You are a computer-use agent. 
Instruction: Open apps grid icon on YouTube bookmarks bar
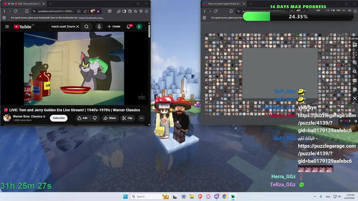[4, 18]
